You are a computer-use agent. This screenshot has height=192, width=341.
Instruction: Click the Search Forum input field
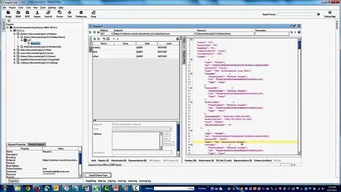point(297,14)
